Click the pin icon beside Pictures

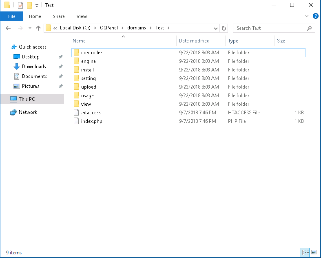[x=60, y=86]
